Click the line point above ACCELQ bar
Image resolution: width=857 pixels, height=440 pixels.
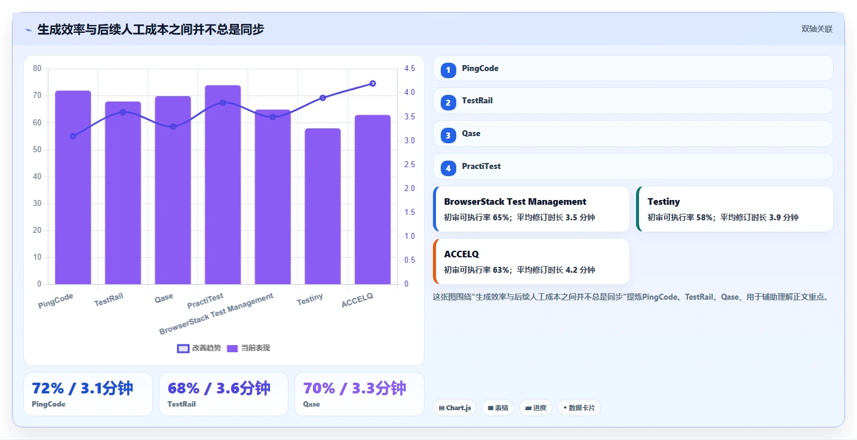pos(373,84)
